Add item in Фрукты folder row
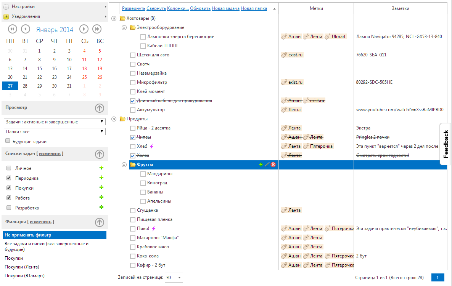This screenshot has height=286, width=452. click(x=261, y=165)
